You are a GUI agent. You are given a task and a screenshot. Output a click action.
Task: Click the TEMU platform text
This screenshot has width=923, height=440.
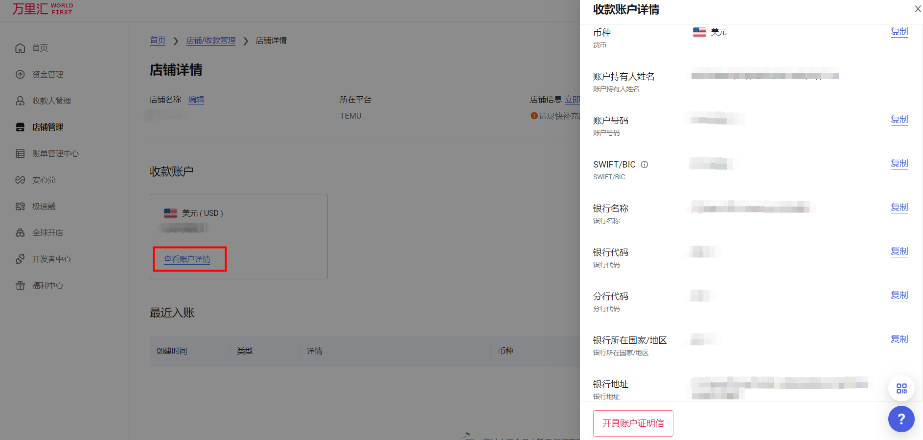[x=350, y=116]
